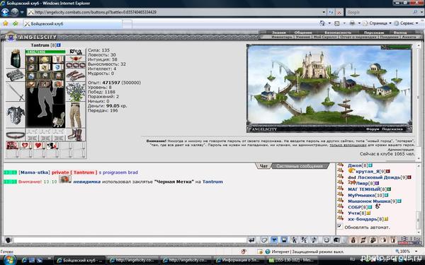Click the send message arrow icon
Viewport: 425px width, 265px height.
click(x=251, y=240)
